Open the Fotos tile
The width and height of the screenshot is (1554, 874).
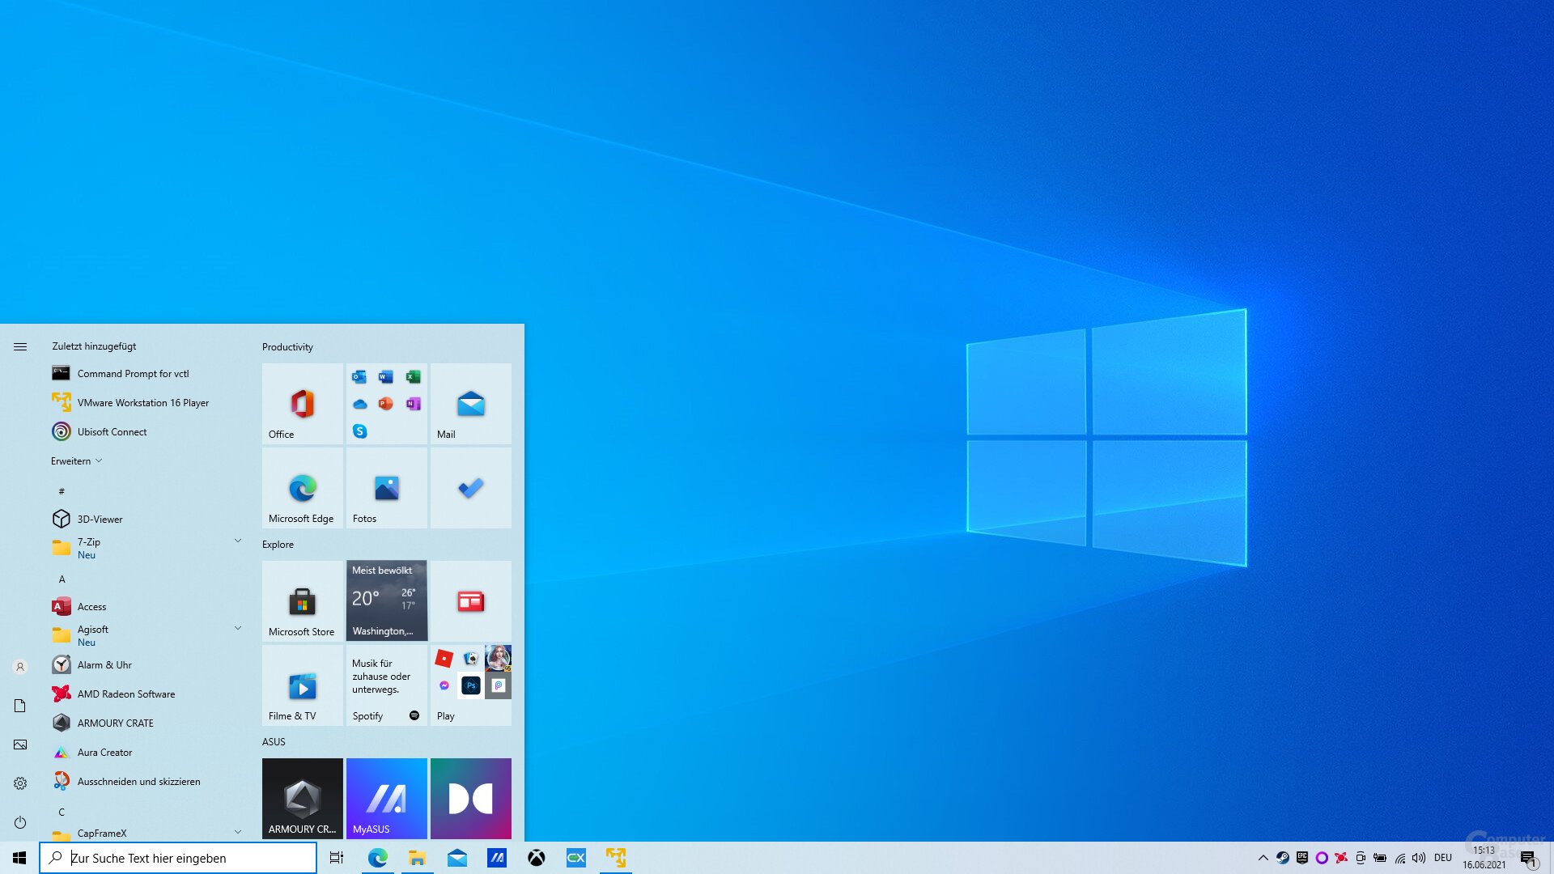(x=387, y=488)
